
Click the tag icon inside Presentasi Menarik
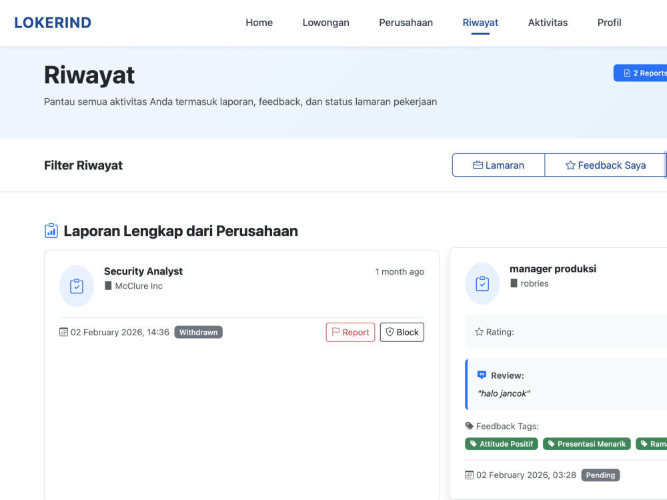552,444
